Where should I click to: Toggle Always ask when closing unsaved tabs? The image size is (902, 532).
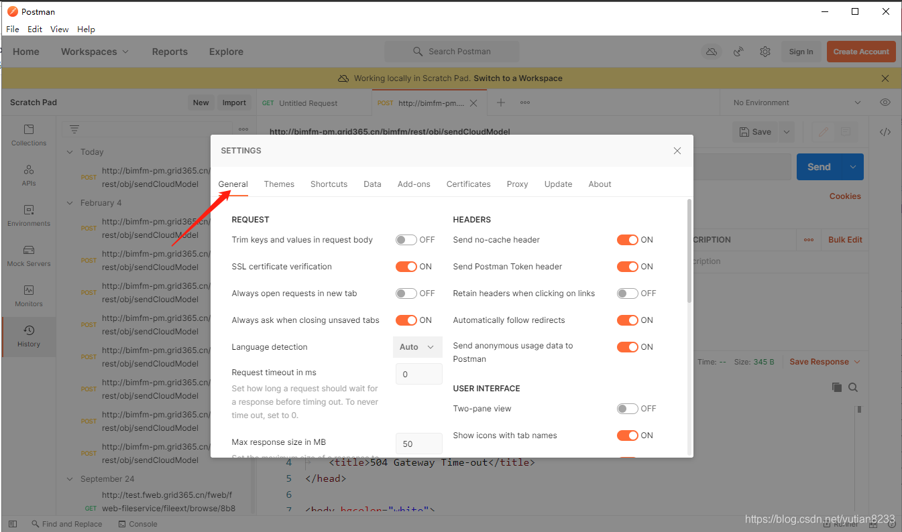click(x=406, y=320)
